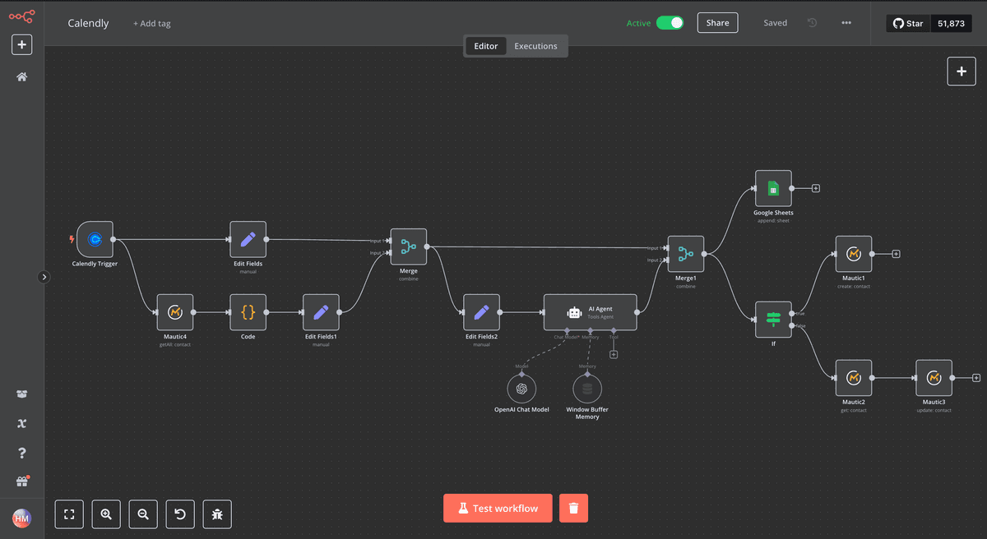Open the three-dot workflow options menu

(x=846, y=23)
